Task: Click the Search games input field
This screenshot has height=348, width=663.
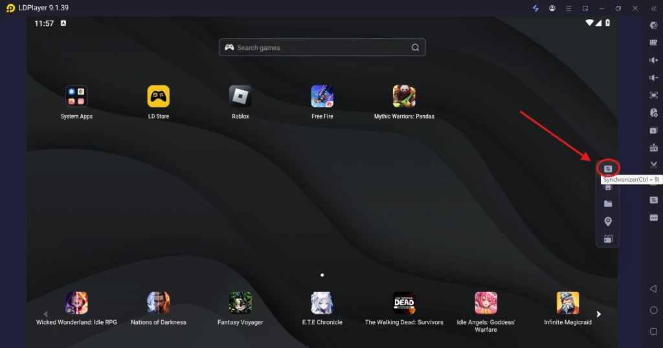Action: (322, 48)
